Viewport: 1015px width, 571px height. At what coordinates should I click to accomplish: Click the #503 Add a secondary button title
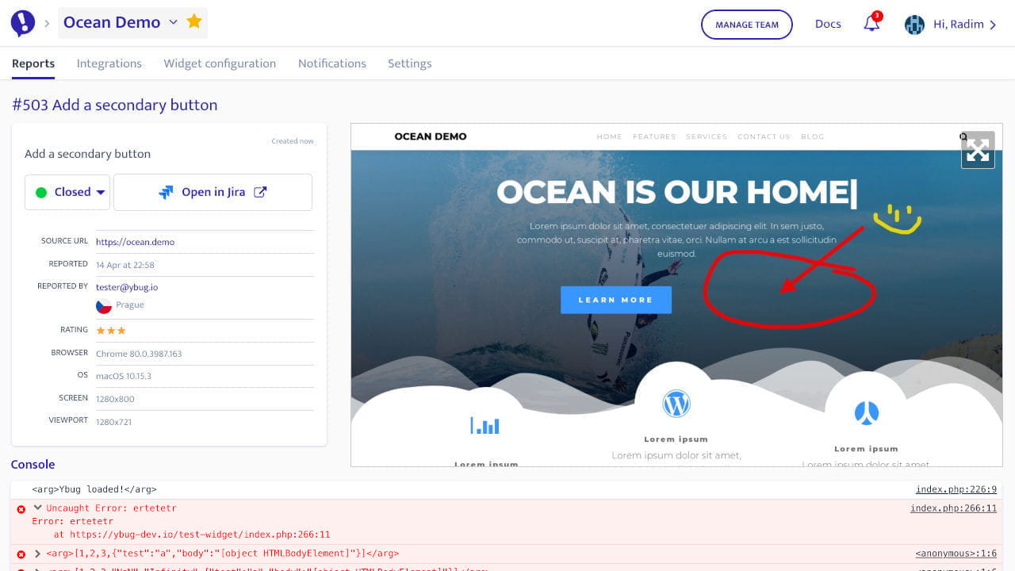coord(115,105)
